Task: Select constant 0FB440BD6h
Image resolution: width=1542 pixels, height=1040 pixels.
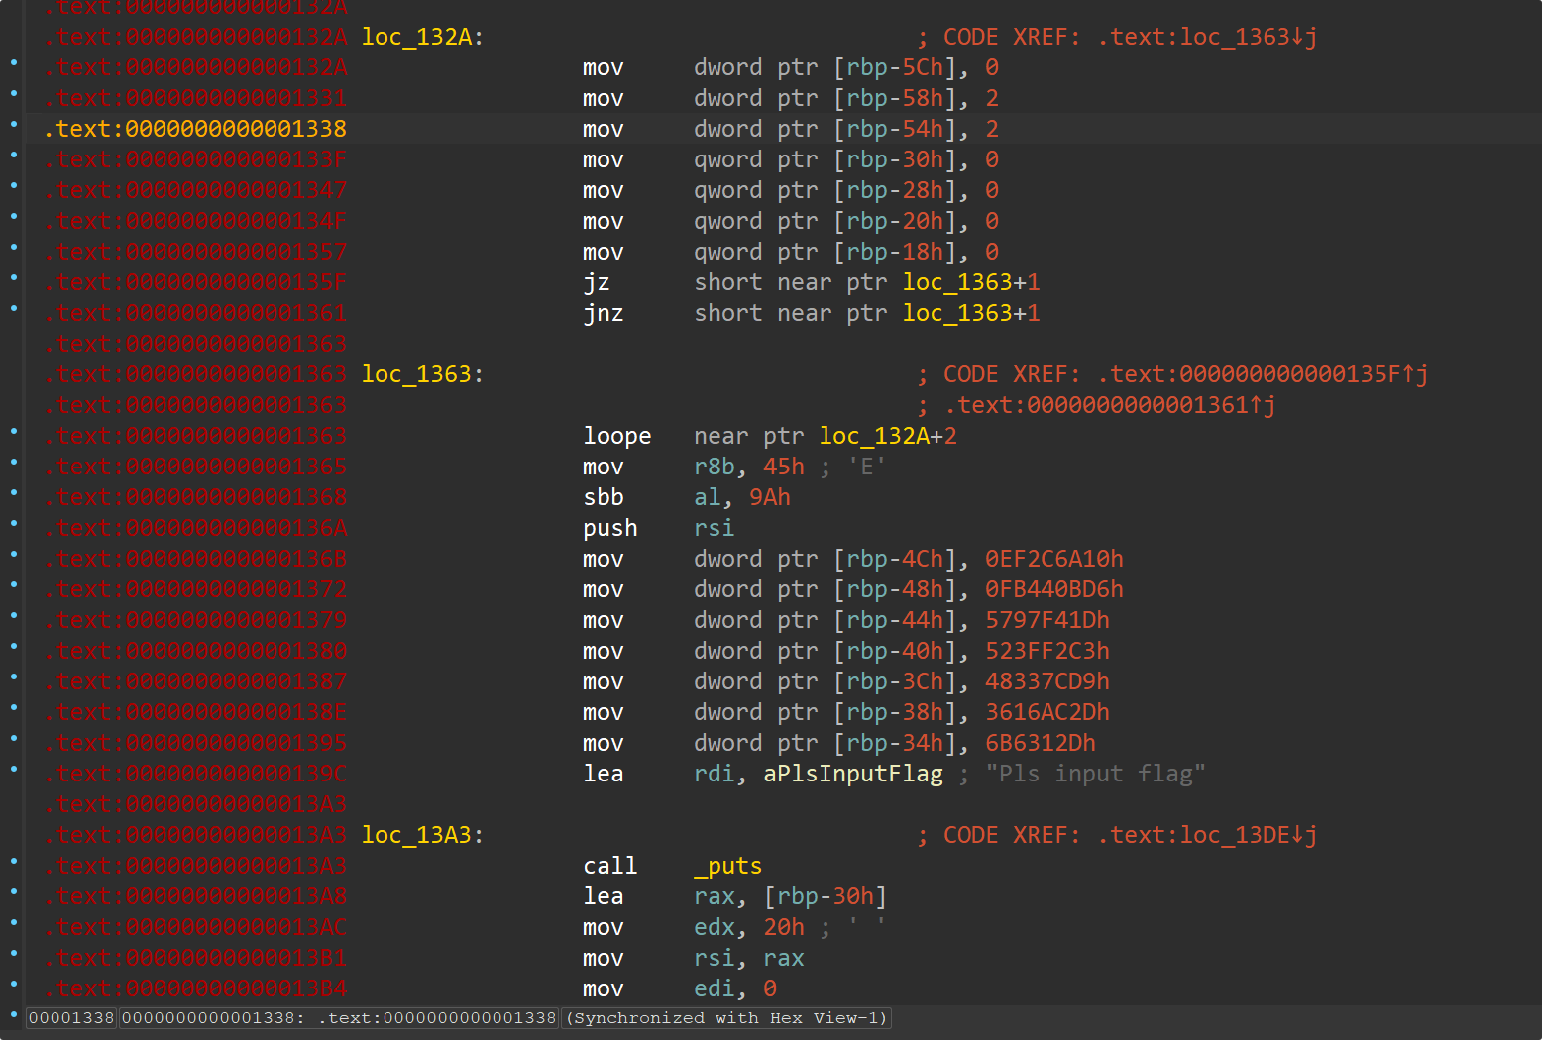Action: tap(1054, 589)
